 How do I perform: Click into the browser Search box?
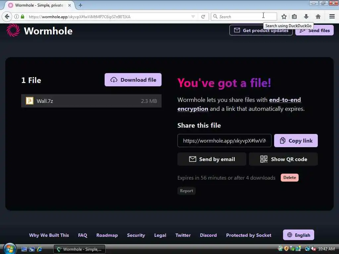(244, 17)
